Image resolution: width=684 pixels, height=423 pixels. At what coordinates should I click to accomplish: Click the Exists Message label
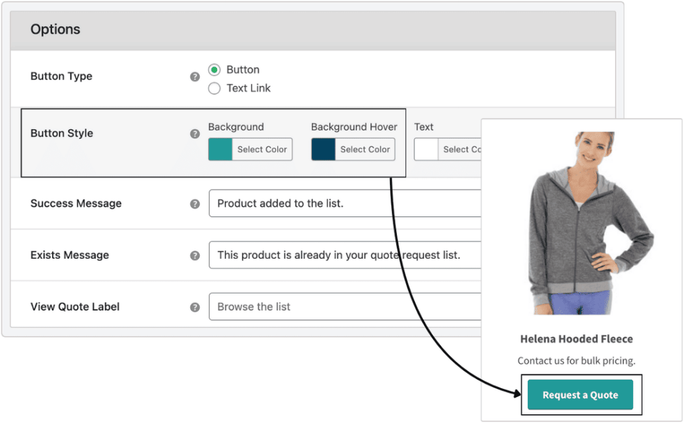(69, 255)
